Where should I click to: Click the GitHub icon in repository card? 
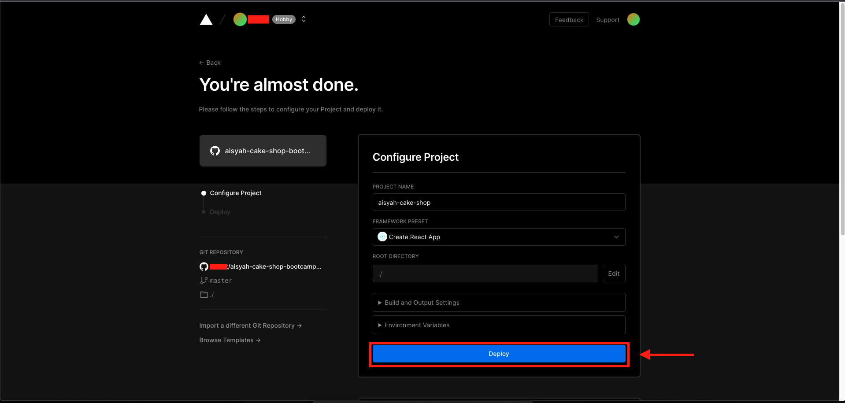(215, 151)
